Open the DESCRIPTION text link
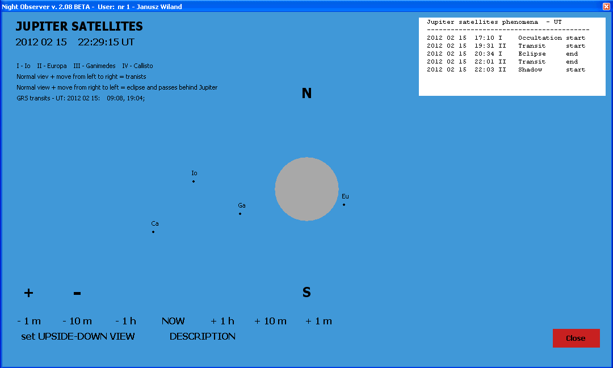 click(203, 336)
